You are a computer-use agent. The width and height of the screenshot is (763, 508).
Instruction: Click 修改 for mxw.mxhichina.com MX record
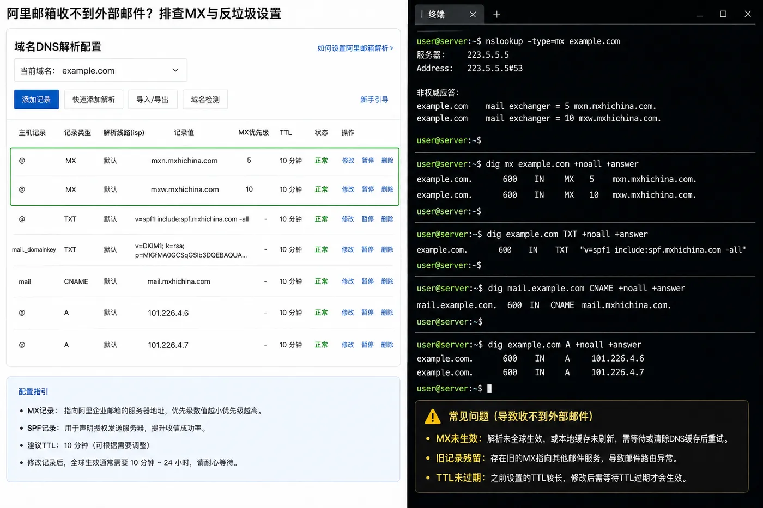348,189
